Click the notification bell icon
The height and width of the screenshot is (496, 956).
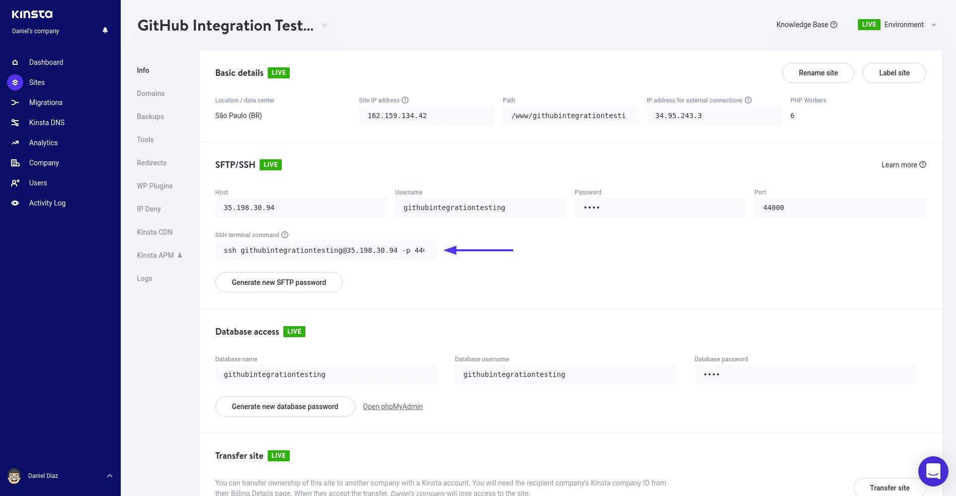click(x=105, y=30)
